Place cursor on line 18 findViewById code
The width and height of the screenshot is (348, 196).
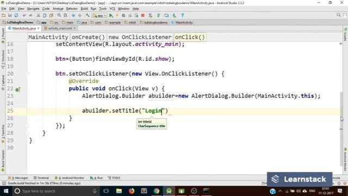115,59
